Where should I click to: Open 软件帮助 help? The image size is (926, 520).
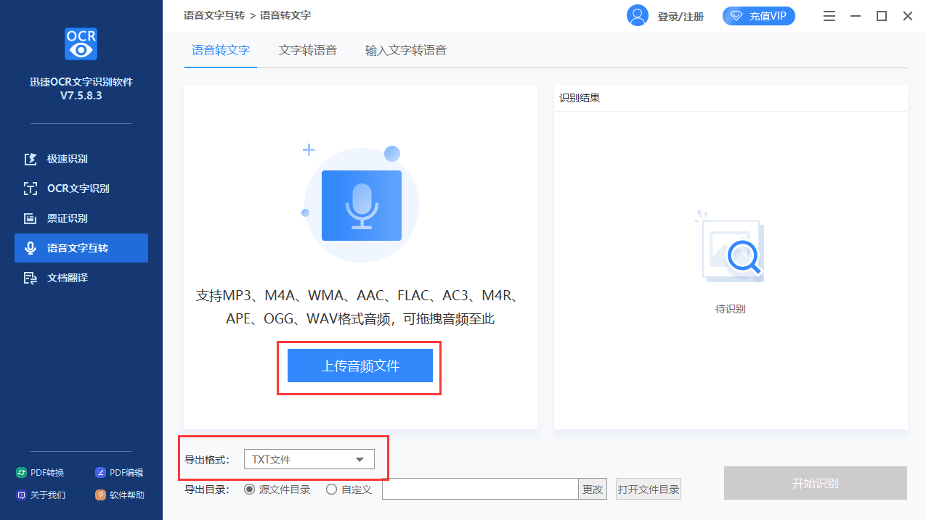pyautogui.click(x=119, y=495)
